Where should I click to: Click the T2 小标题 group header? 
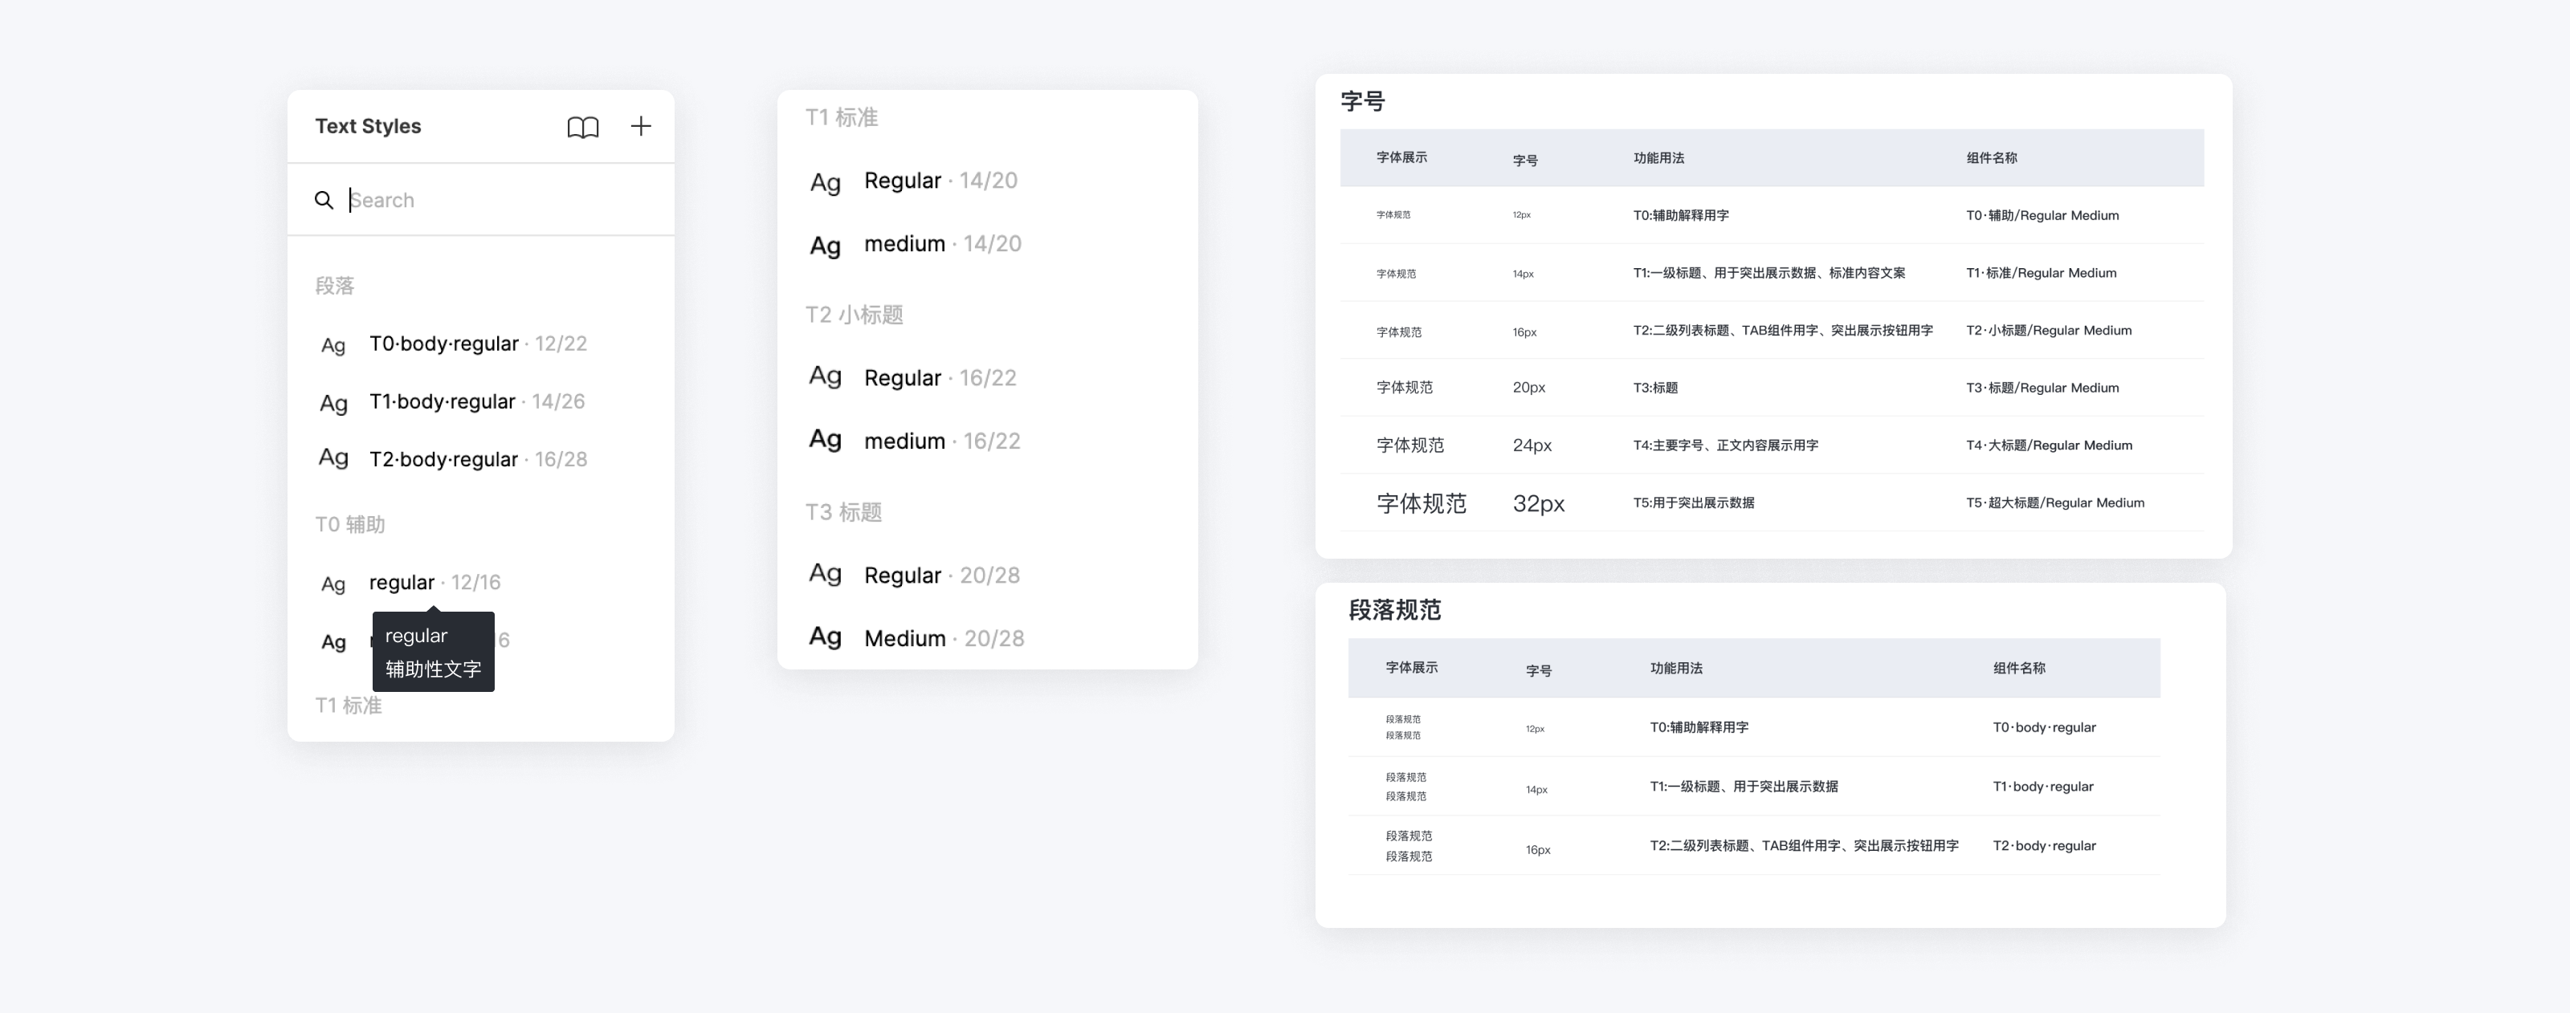click(x=854, y=315)
